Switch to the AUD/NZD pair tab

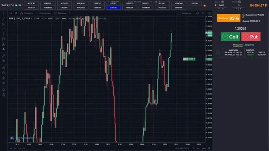click(x=47, y=8)
